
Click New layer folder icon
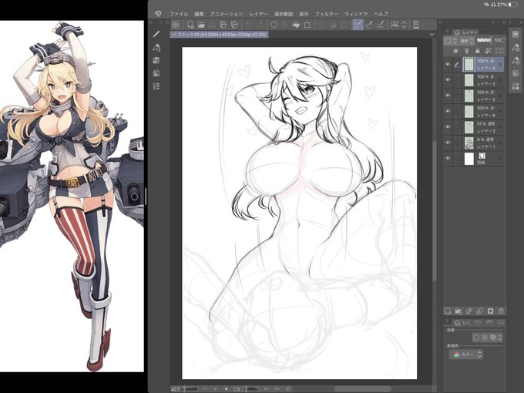(x=458, y=311)
